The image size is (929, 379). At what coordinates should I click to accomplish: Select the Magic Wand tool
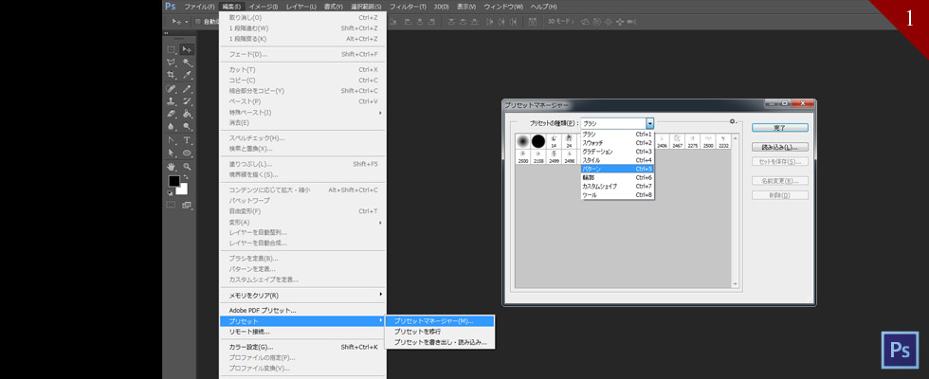click(x=188, y=63)
